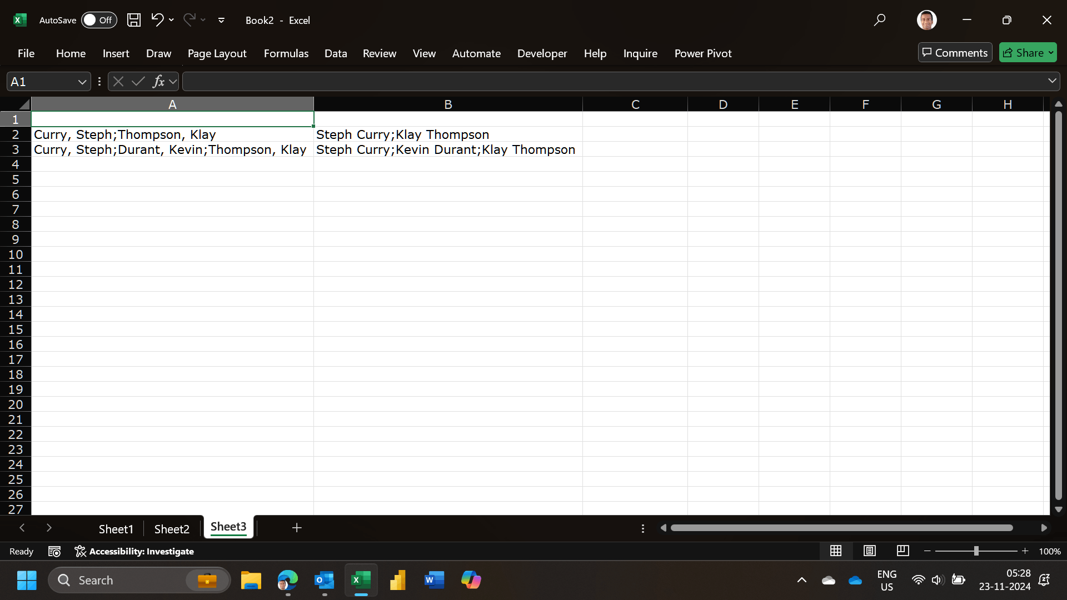Open the Formulas ribbon tab

click(286, 53)
